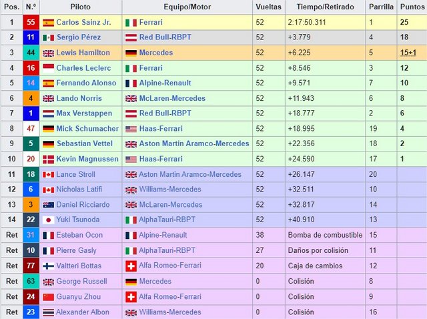
Task: Click the Monaco flag next to Charles Leclerc
Action: point(49,68)
